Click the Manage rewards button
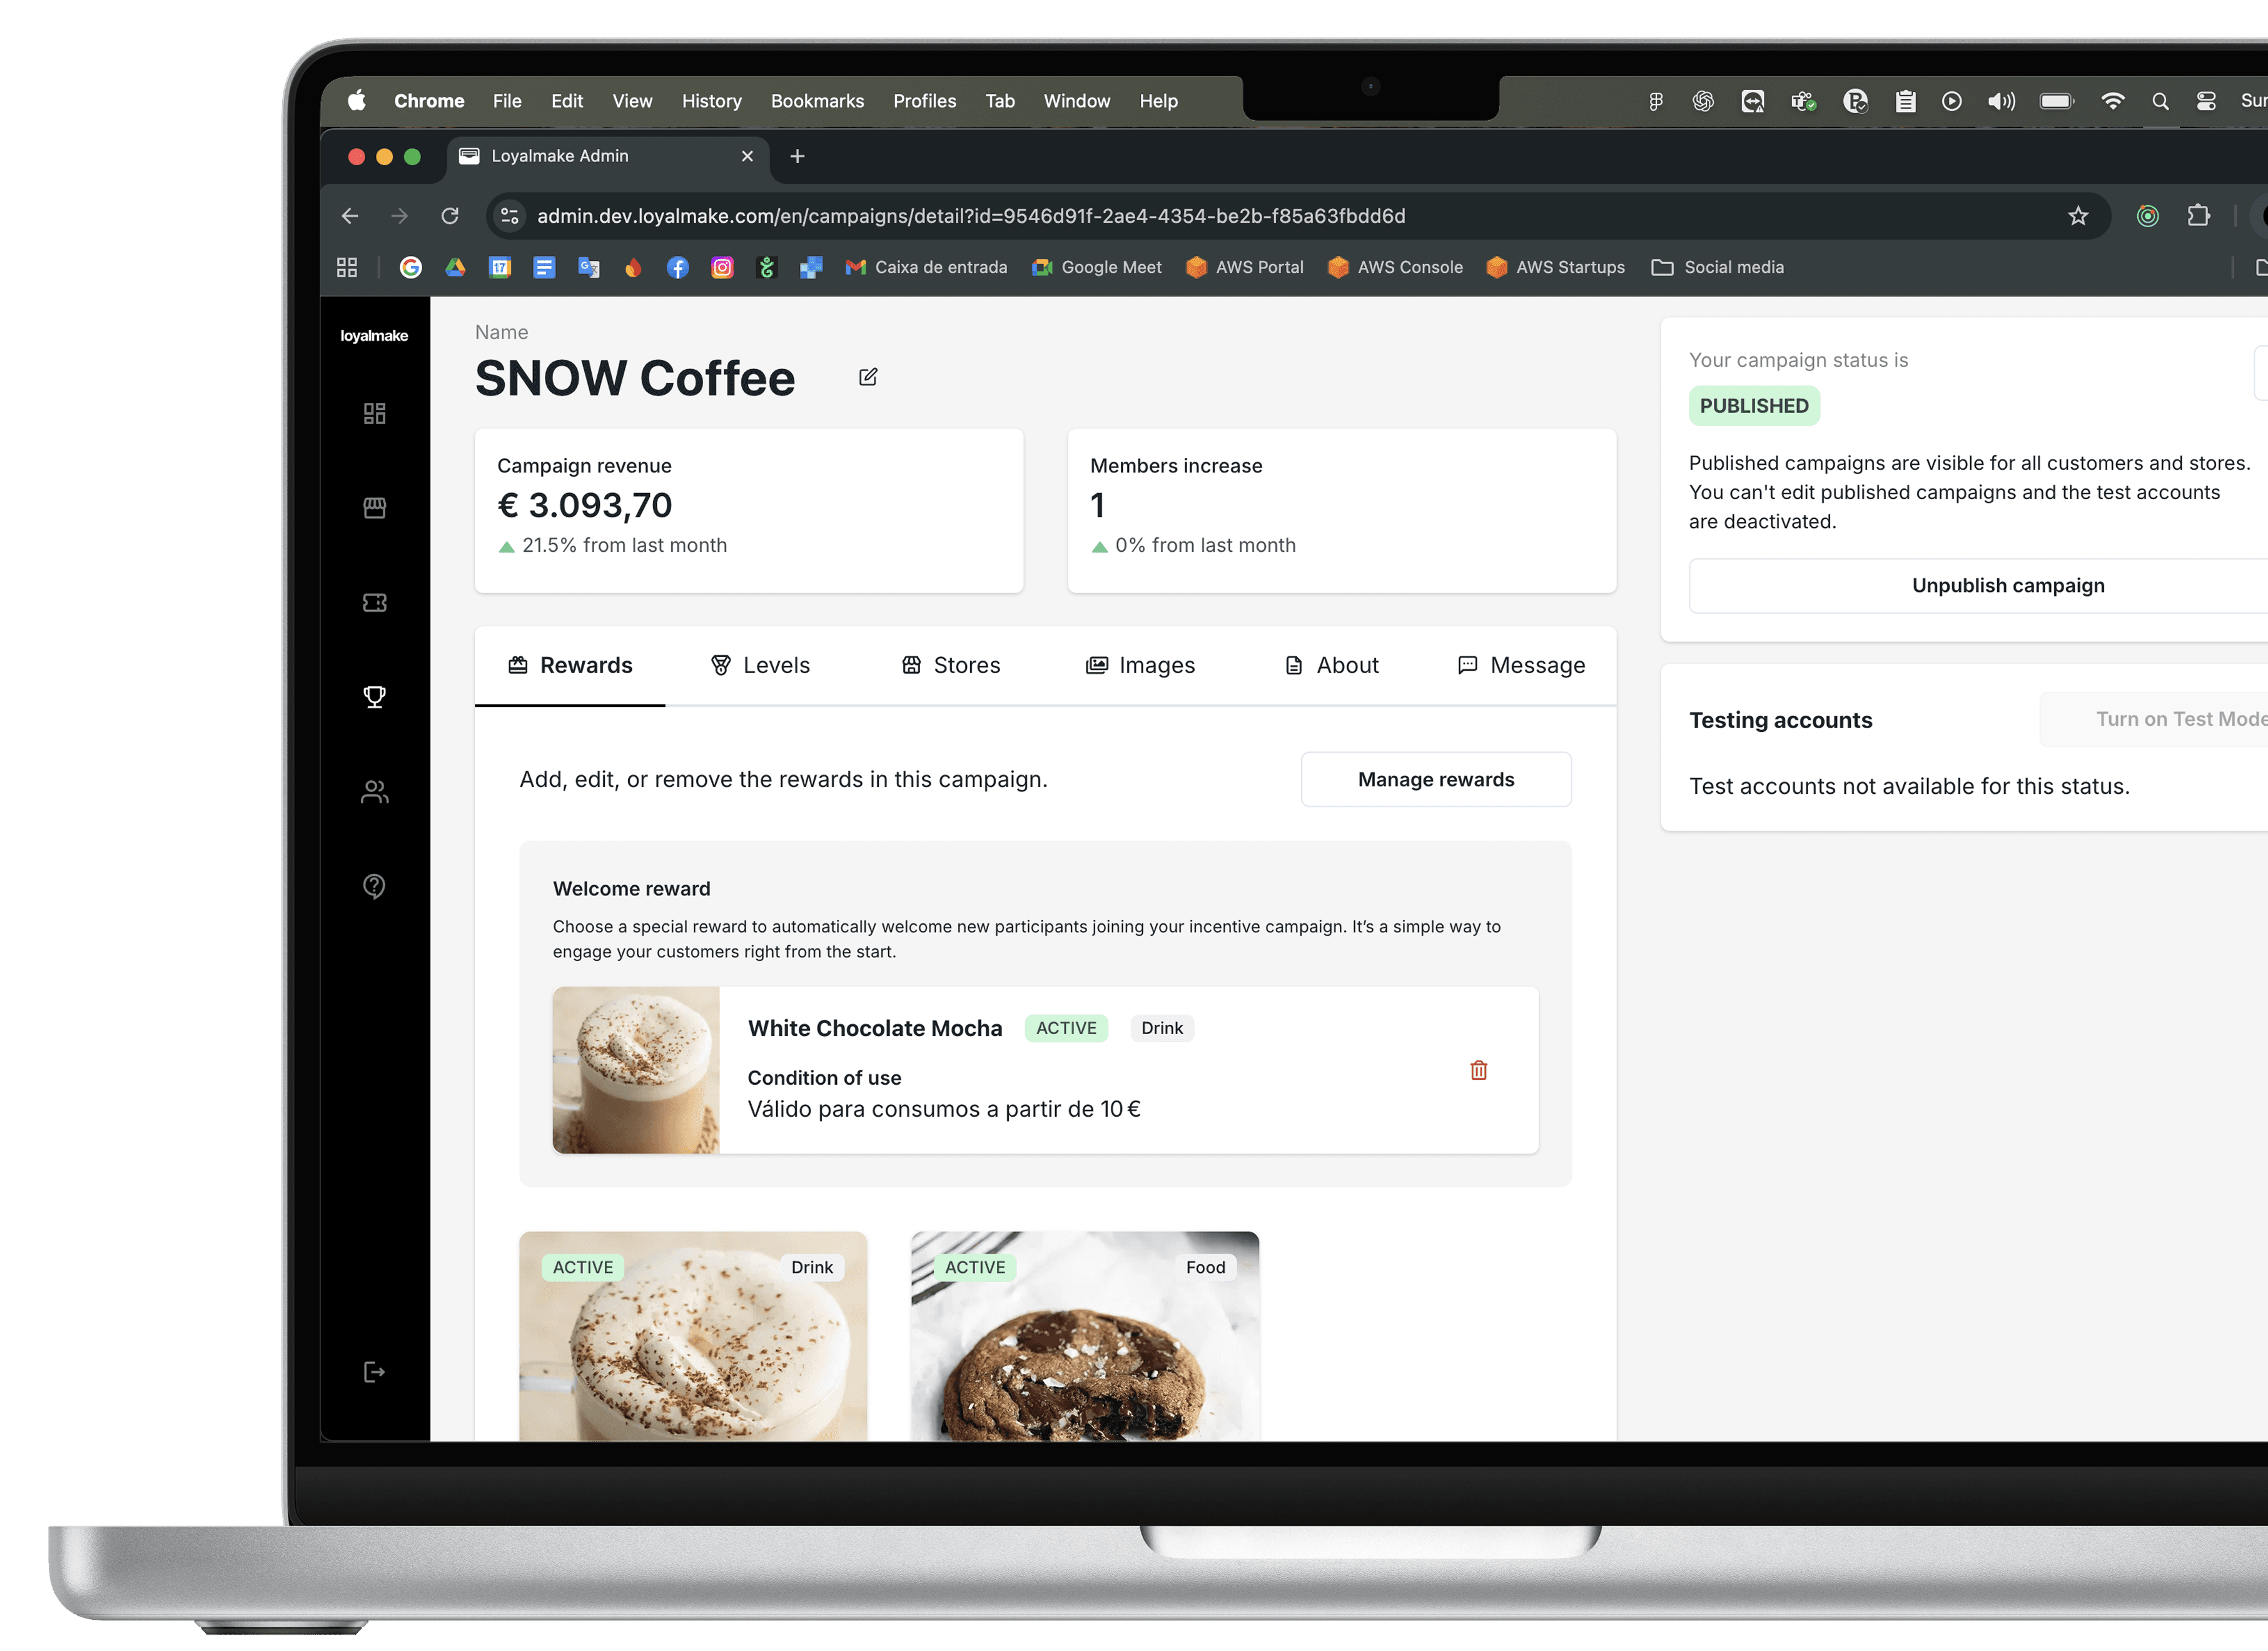This screenshot has width=2268, height=1651. (1435, 779)
